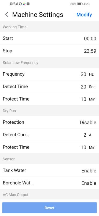
Task: Toggle Dry-Run Protection Disable setting
Action: tap(88, 123)
